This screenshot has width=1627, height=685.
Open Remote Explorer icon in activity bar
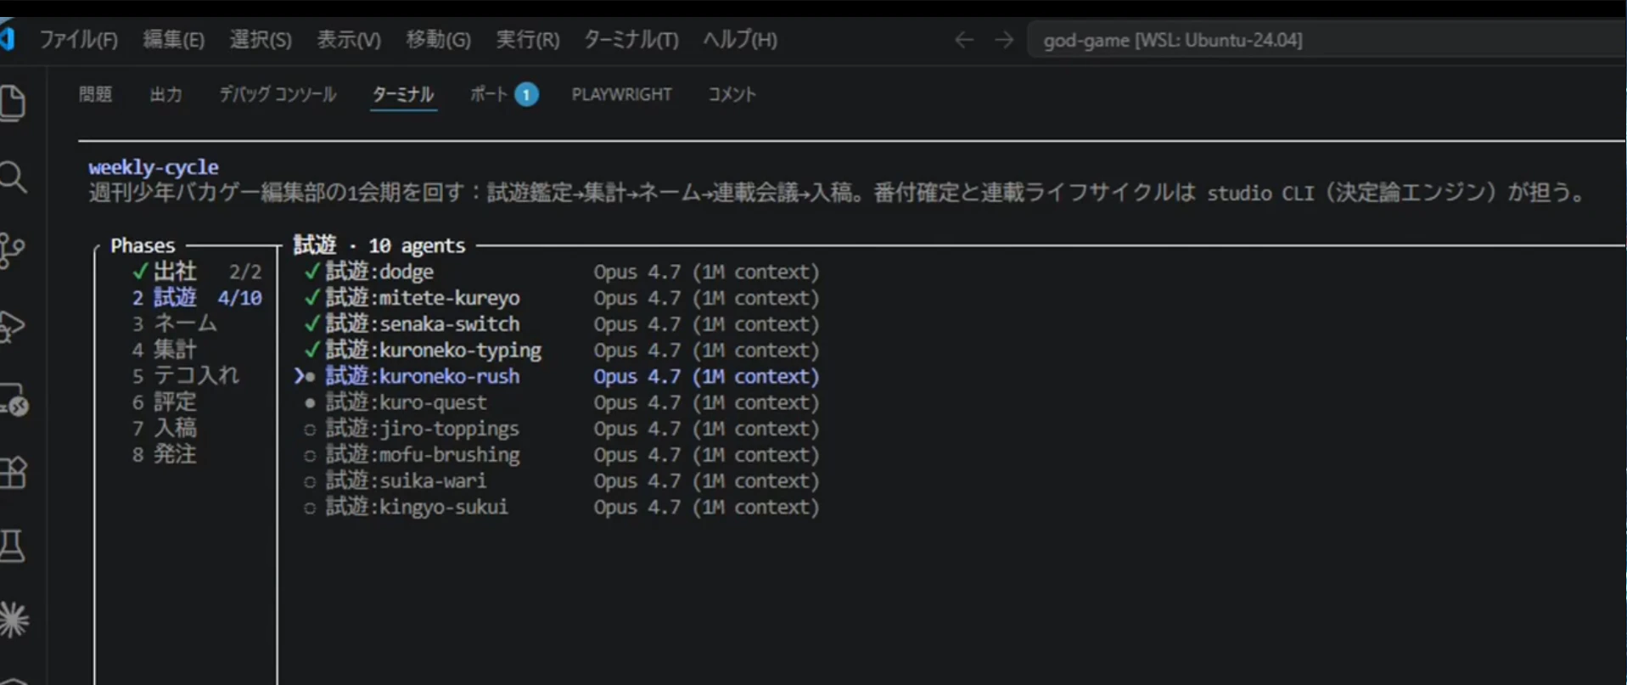coord(14,399)
